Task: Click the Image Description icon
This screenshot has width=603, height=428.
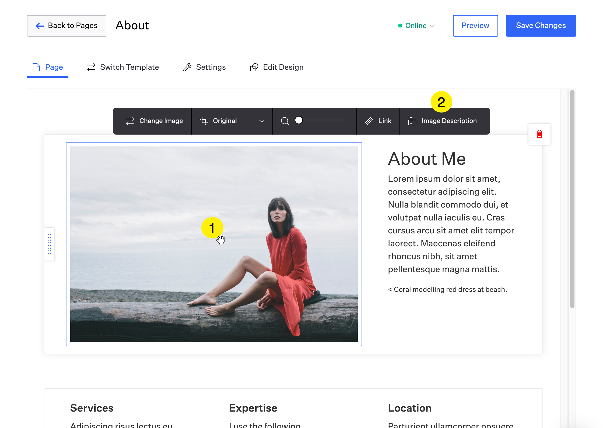Action: 412,121
